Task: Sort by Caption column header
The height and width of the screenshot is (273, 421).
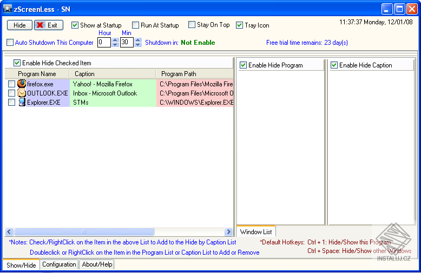Action: pyautogui.click(x=113, y=74)
